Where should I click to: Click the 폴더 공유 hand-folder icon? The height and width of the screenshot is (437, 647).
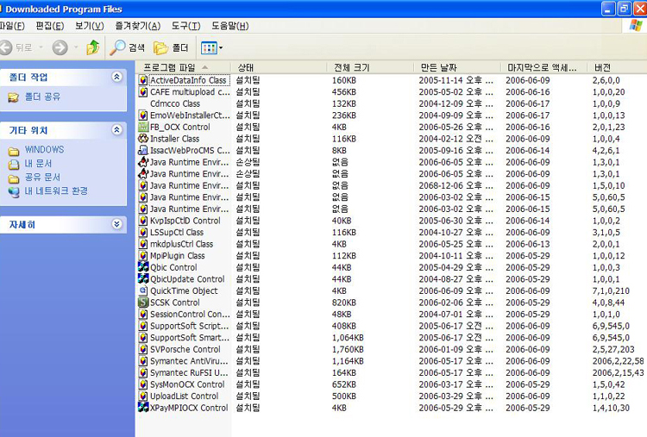14,97
